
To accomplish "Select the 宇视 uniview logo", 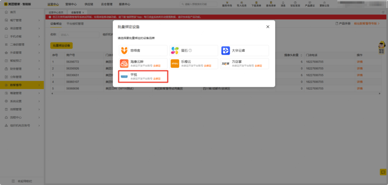I will tap(124, 77).
